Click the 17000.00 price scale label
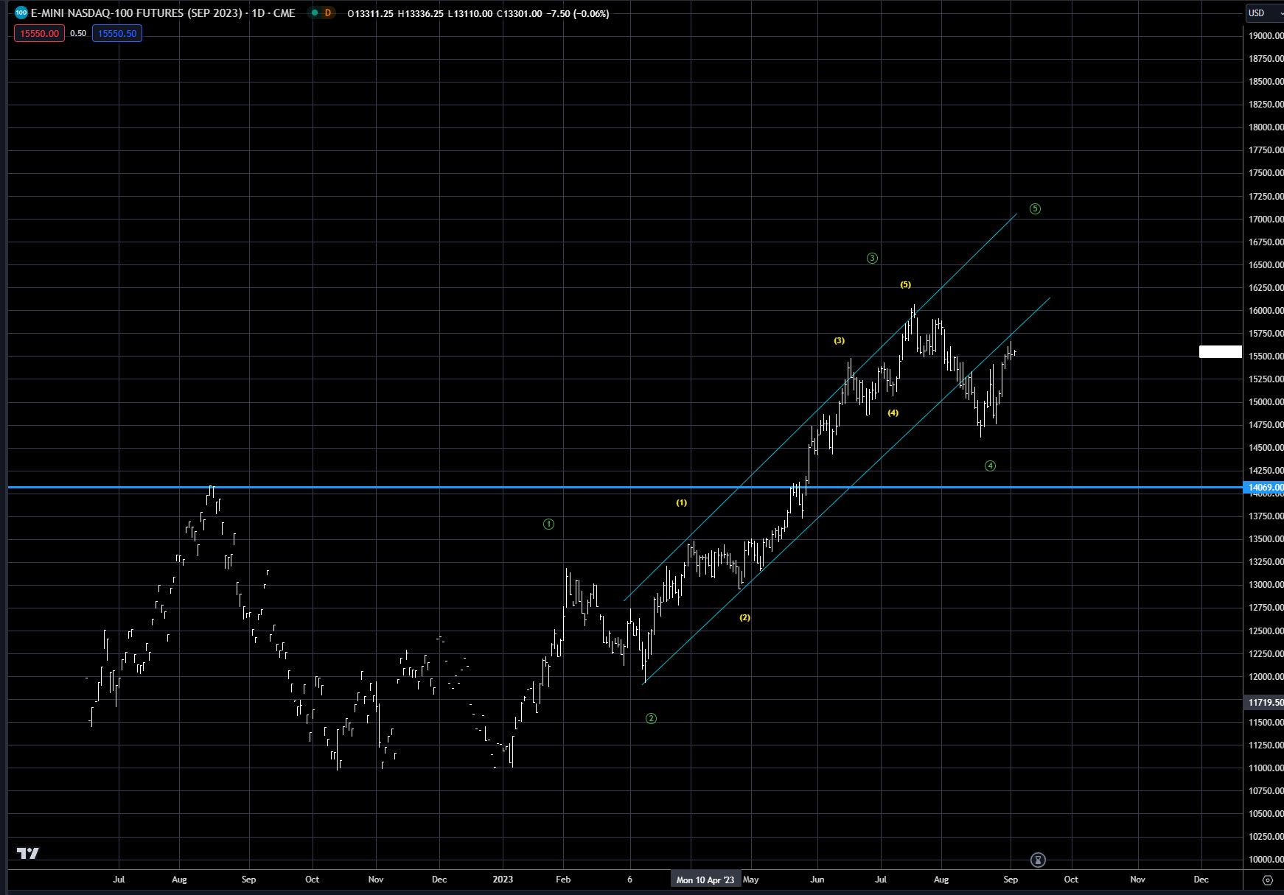This screenshot has height=895, width=1284. tap(1266, 220)
